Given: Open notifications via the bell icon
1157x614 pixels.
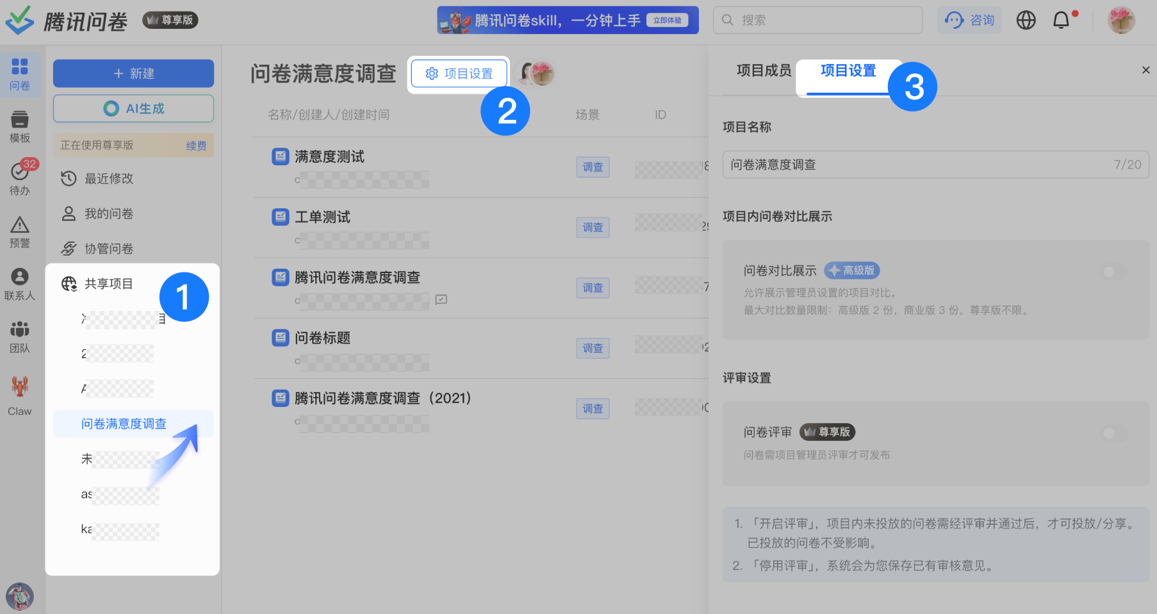Looking at the screenshot, I should click(x=1062, y=21).
